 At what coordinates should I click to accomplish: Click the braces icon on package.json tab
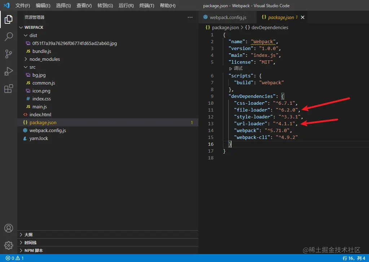pos(264,17)
